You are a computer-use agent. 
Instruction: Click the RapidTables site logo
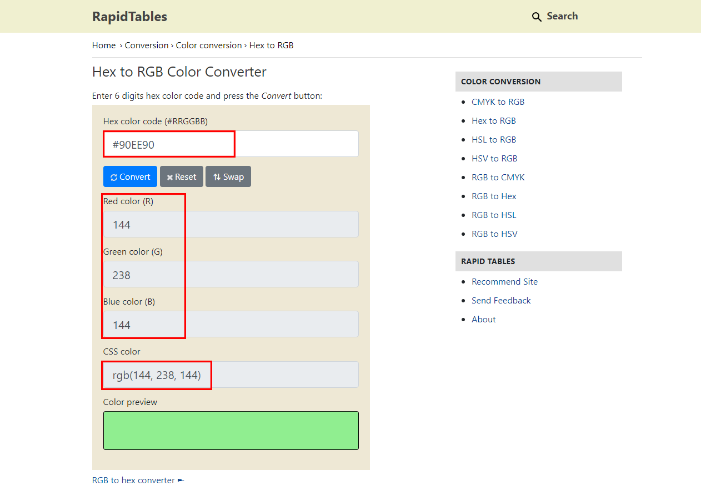tap(129, 17)
